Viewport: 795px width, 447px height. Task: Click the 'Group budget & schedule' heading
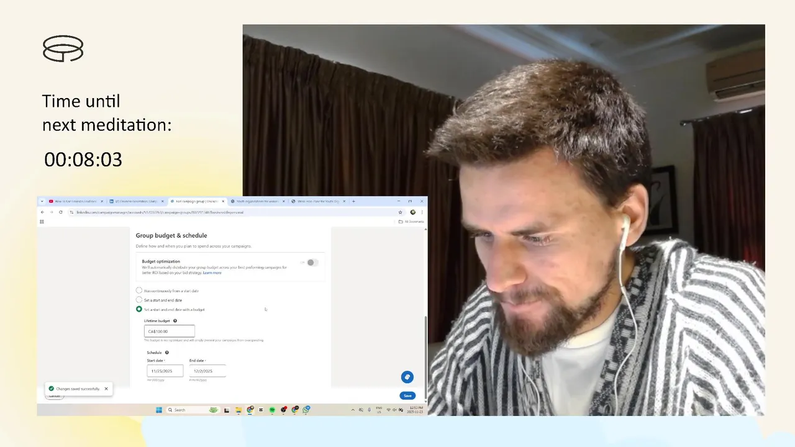pos(171,235)
